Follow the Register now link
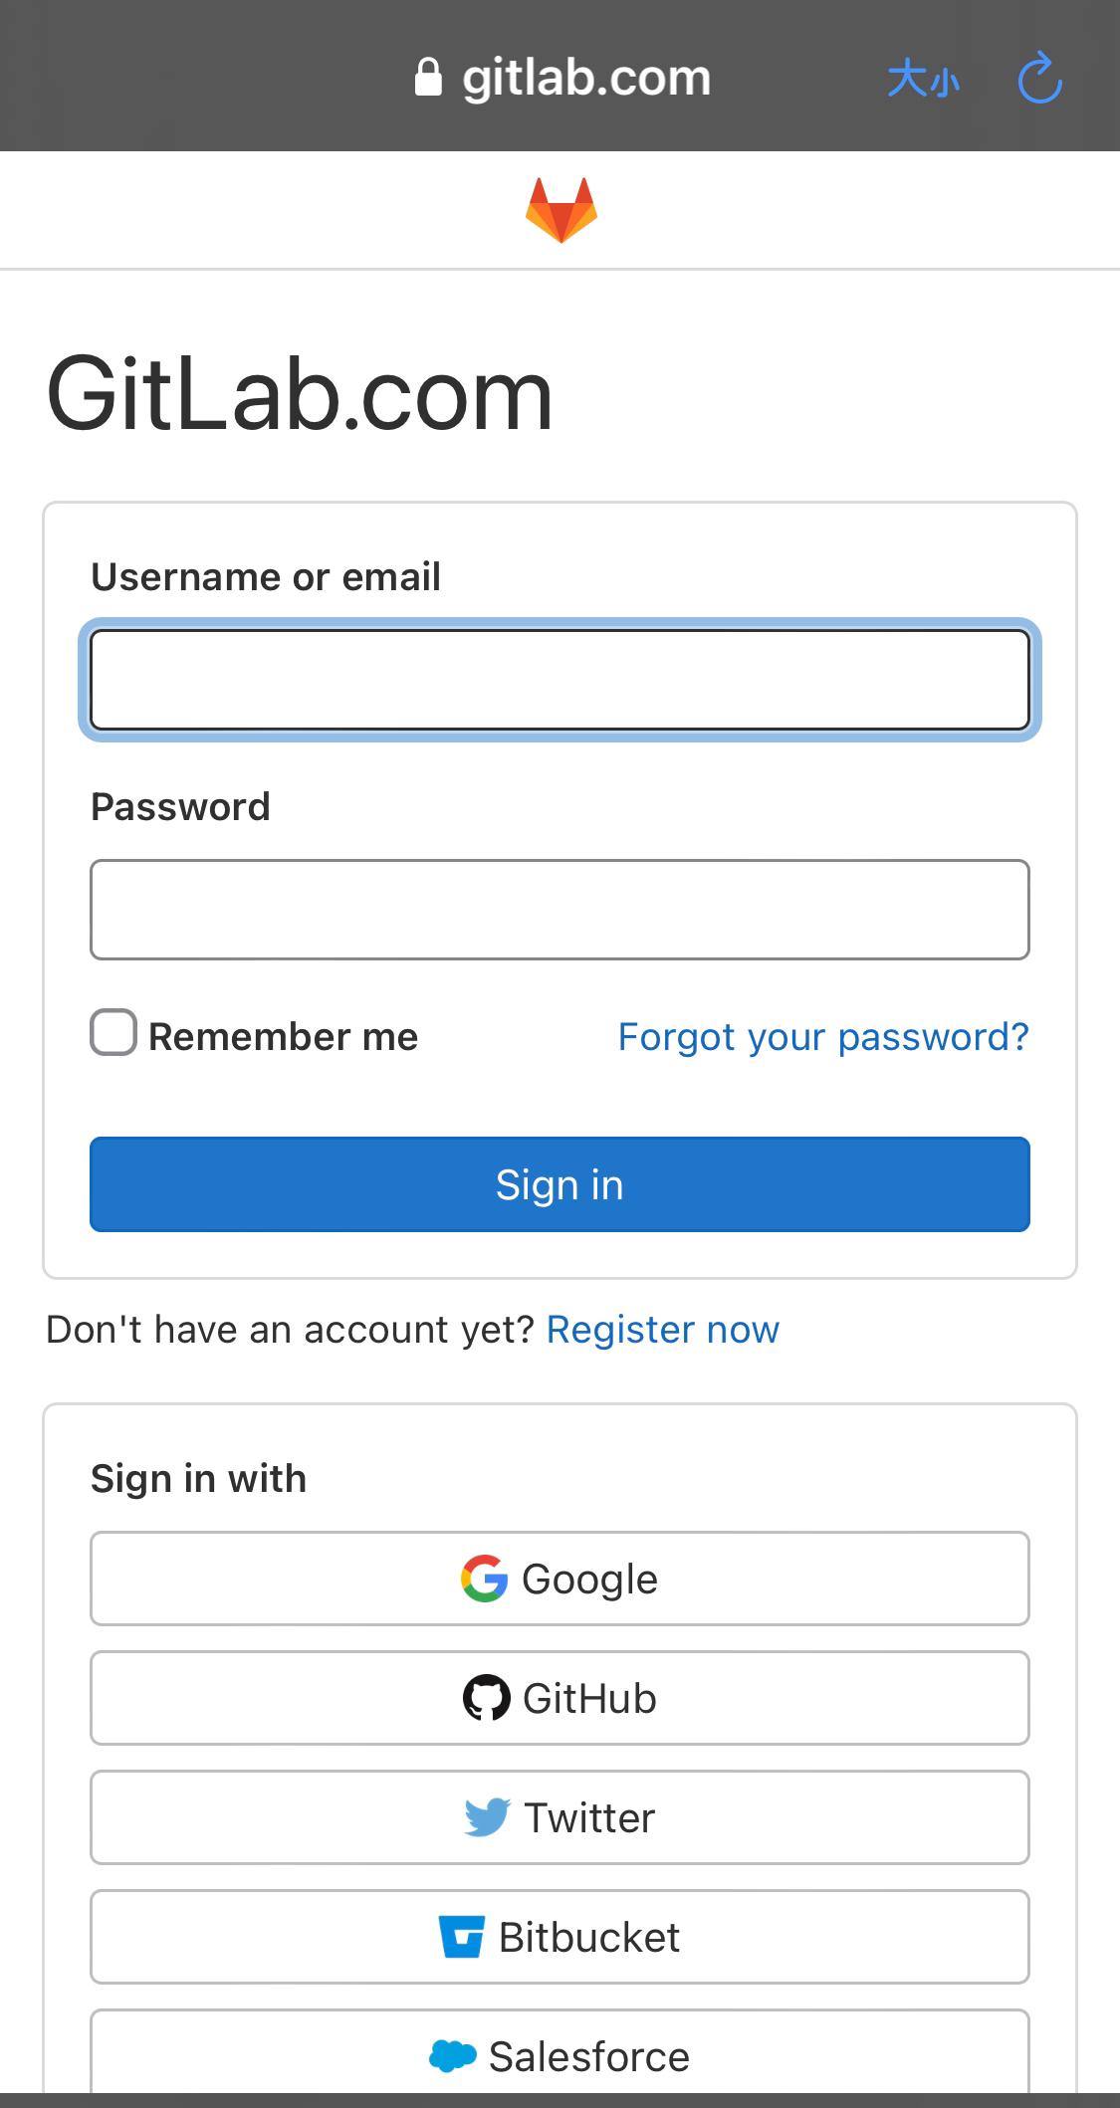Screen dimensions: 1120x2108 (x=663, y=1330)
